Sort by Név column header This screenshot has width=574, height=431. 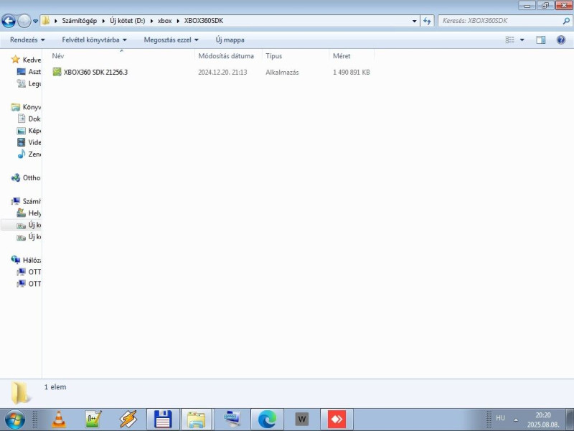pos(121,56)
